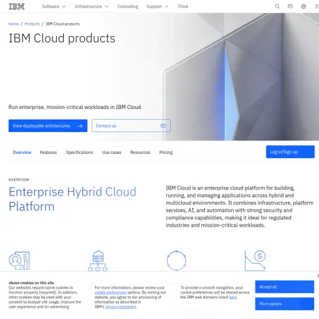
Task: Click the IBM logo
Action: click(17, 6)
